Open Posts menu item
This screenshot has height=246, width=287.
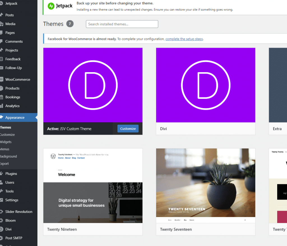tap(10, 15)
